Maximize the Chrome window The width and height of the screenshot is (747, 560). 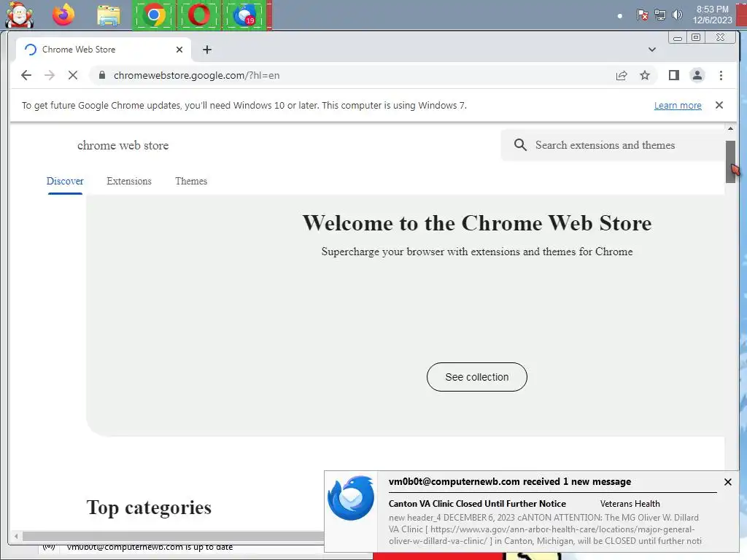coord(696,38)
